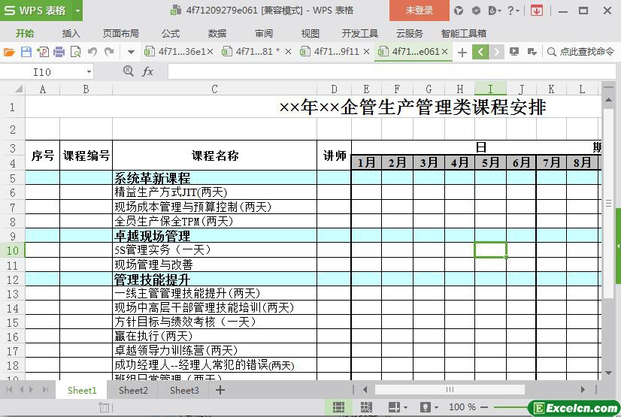The height and width of the screenshot is (417, 621).
Task: Open the help question mark dropdown
Action: (x=513, y=11)
